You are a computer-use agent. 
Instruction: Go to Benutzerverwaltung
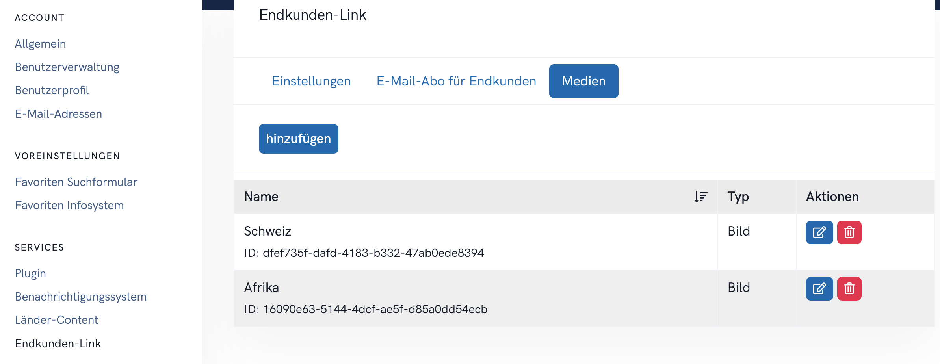pyautogui.click(x=67, y=67)
